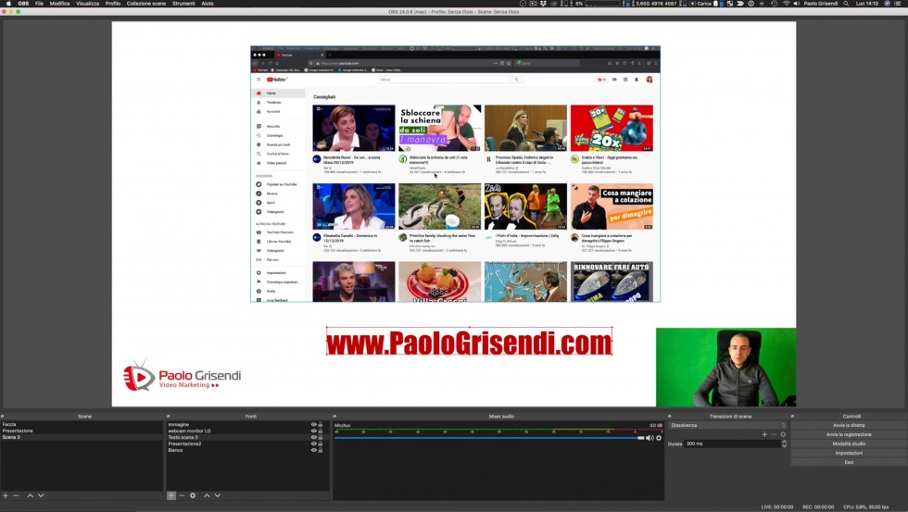Adjust the Mic/Aux volume slider
Image resolution: width=908 pixels, height=512 pixels.
point(489,438)
